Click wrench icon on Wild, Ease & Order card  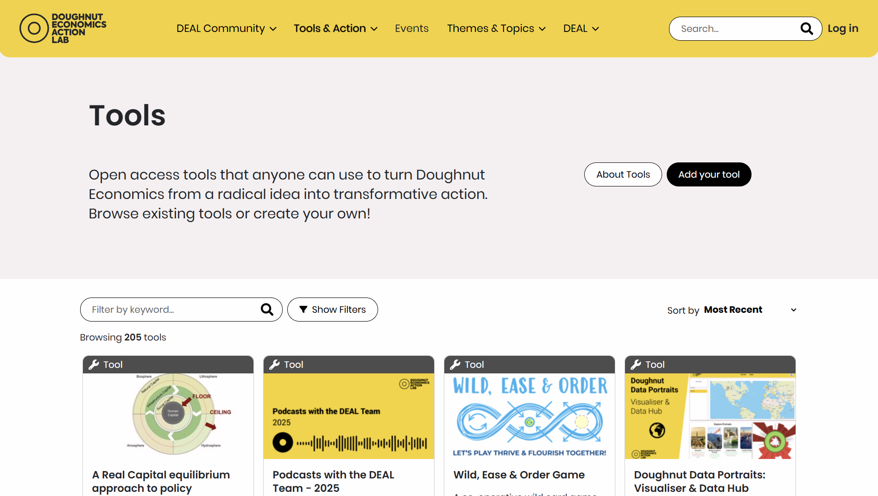[455, 365]
